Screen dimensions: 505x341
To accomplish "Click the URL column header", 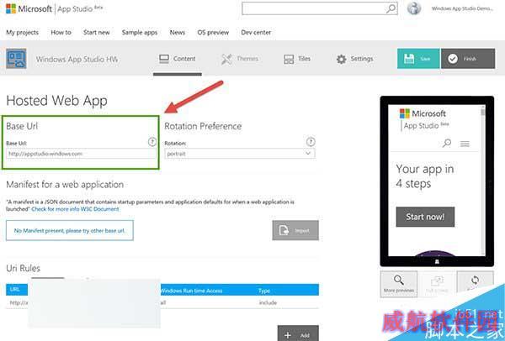I will coord(14,289).
